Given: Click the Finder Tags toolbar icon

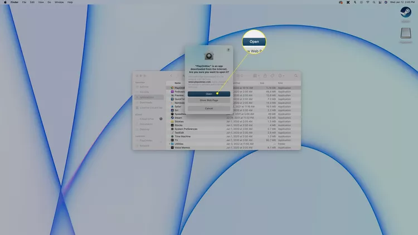Looking at the screenshot, I should tap(272, 76).
